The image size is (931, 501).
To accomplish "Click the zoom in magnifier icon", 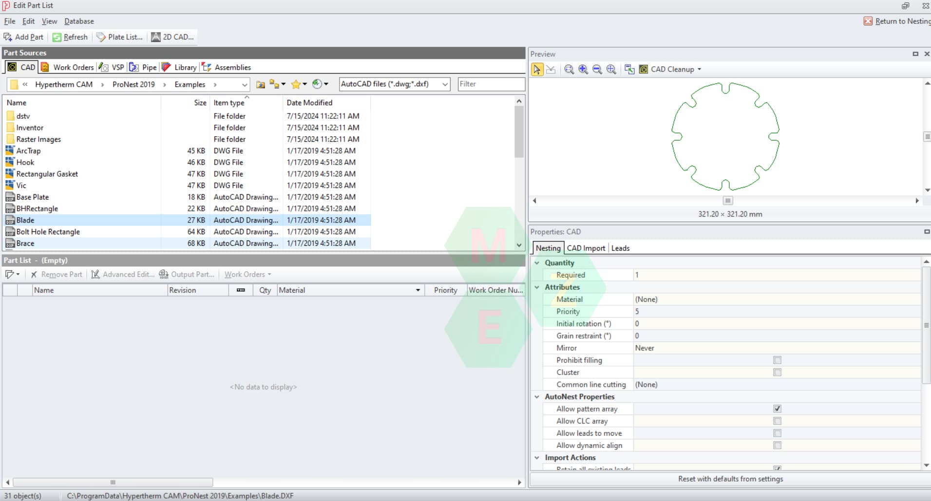I will (x=583, y=70).
